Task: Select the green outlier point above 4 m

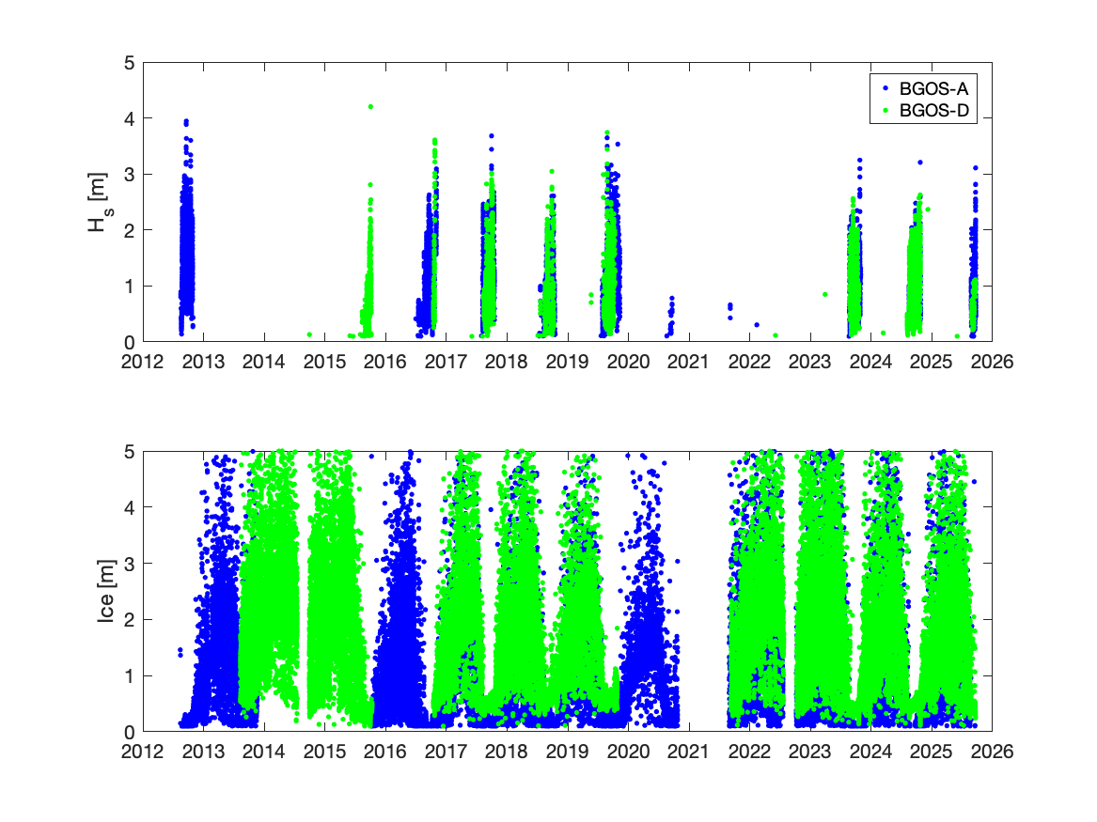Action: pos(370,107)
